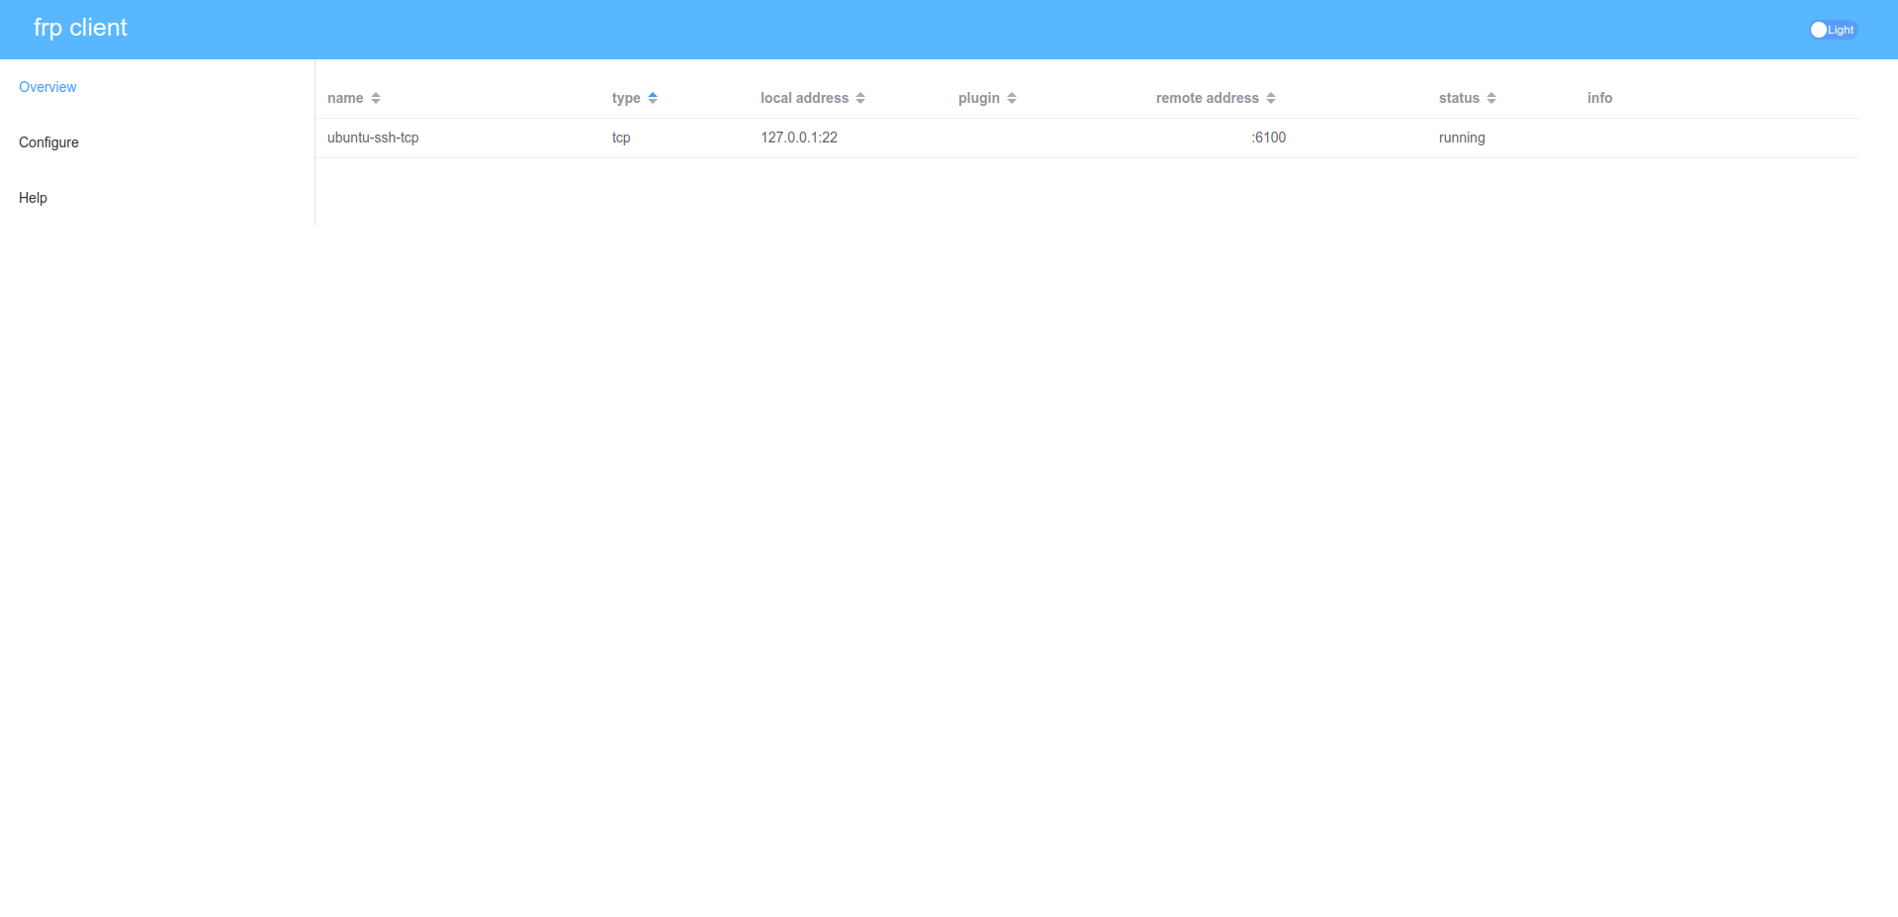Sort by plugin column arrows
The height and width of the screenshot is (917, 1898).
tap(1012, 98)
